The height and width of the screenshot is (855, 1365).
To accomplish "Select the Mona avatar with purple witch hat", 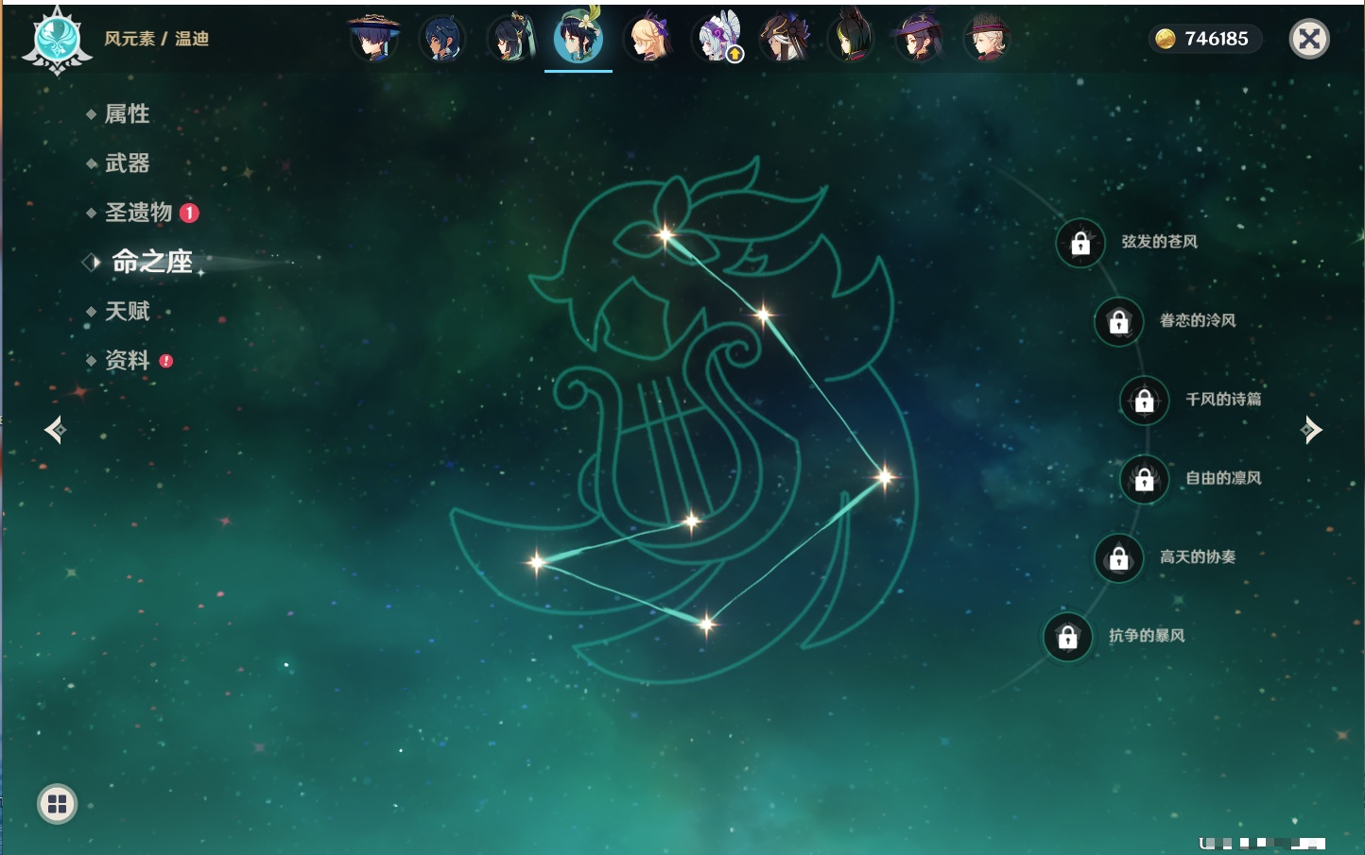I will pyautogui.click(x=919, y=39).
